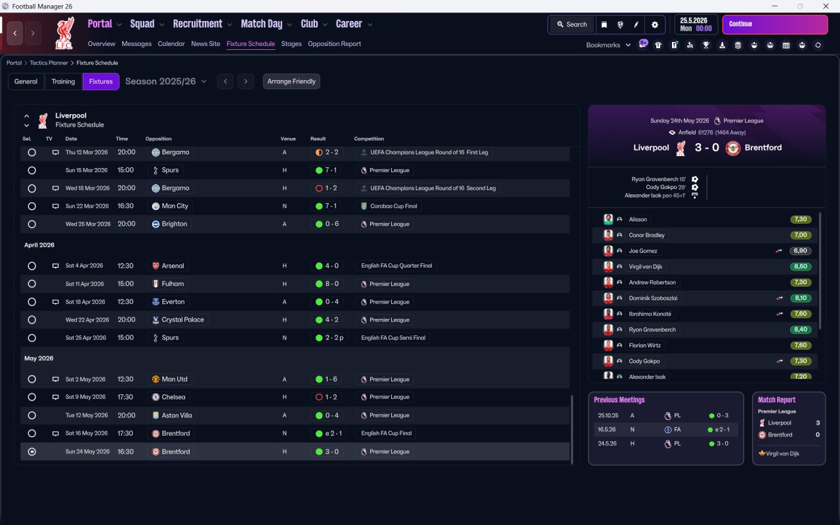The width and height of the screenshot is (840, 525).
Task: Open the Bookmarks dropdown
Action: (608, 45)
